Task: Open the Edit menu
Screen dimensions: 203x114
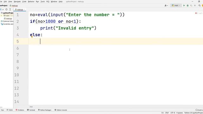Action: (5, 2)
